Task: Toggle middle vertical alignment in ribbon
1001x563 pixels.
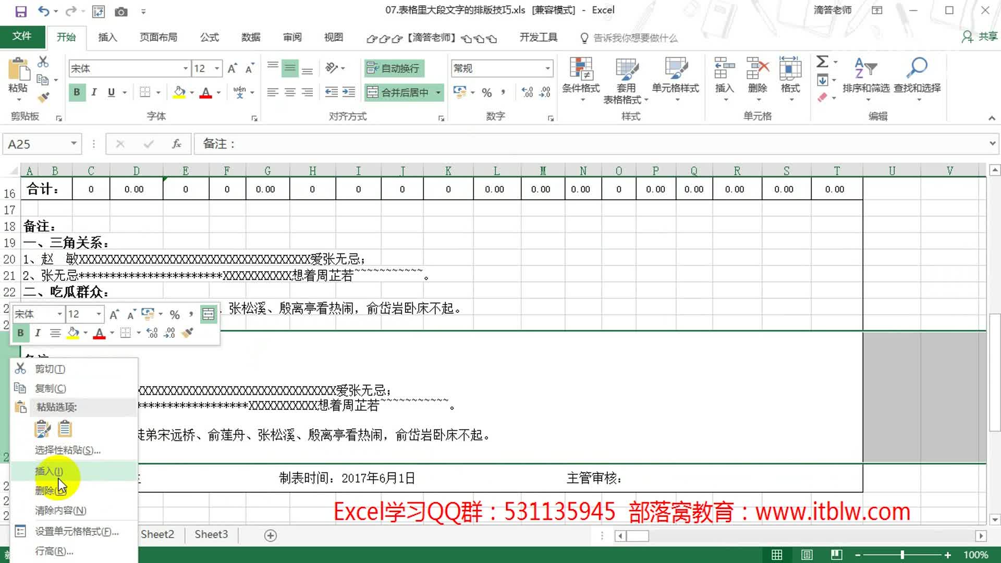Action: coord(290,68)
